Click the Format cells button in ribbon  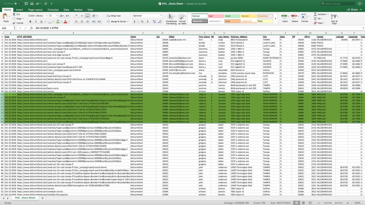[x=304, y=18]
